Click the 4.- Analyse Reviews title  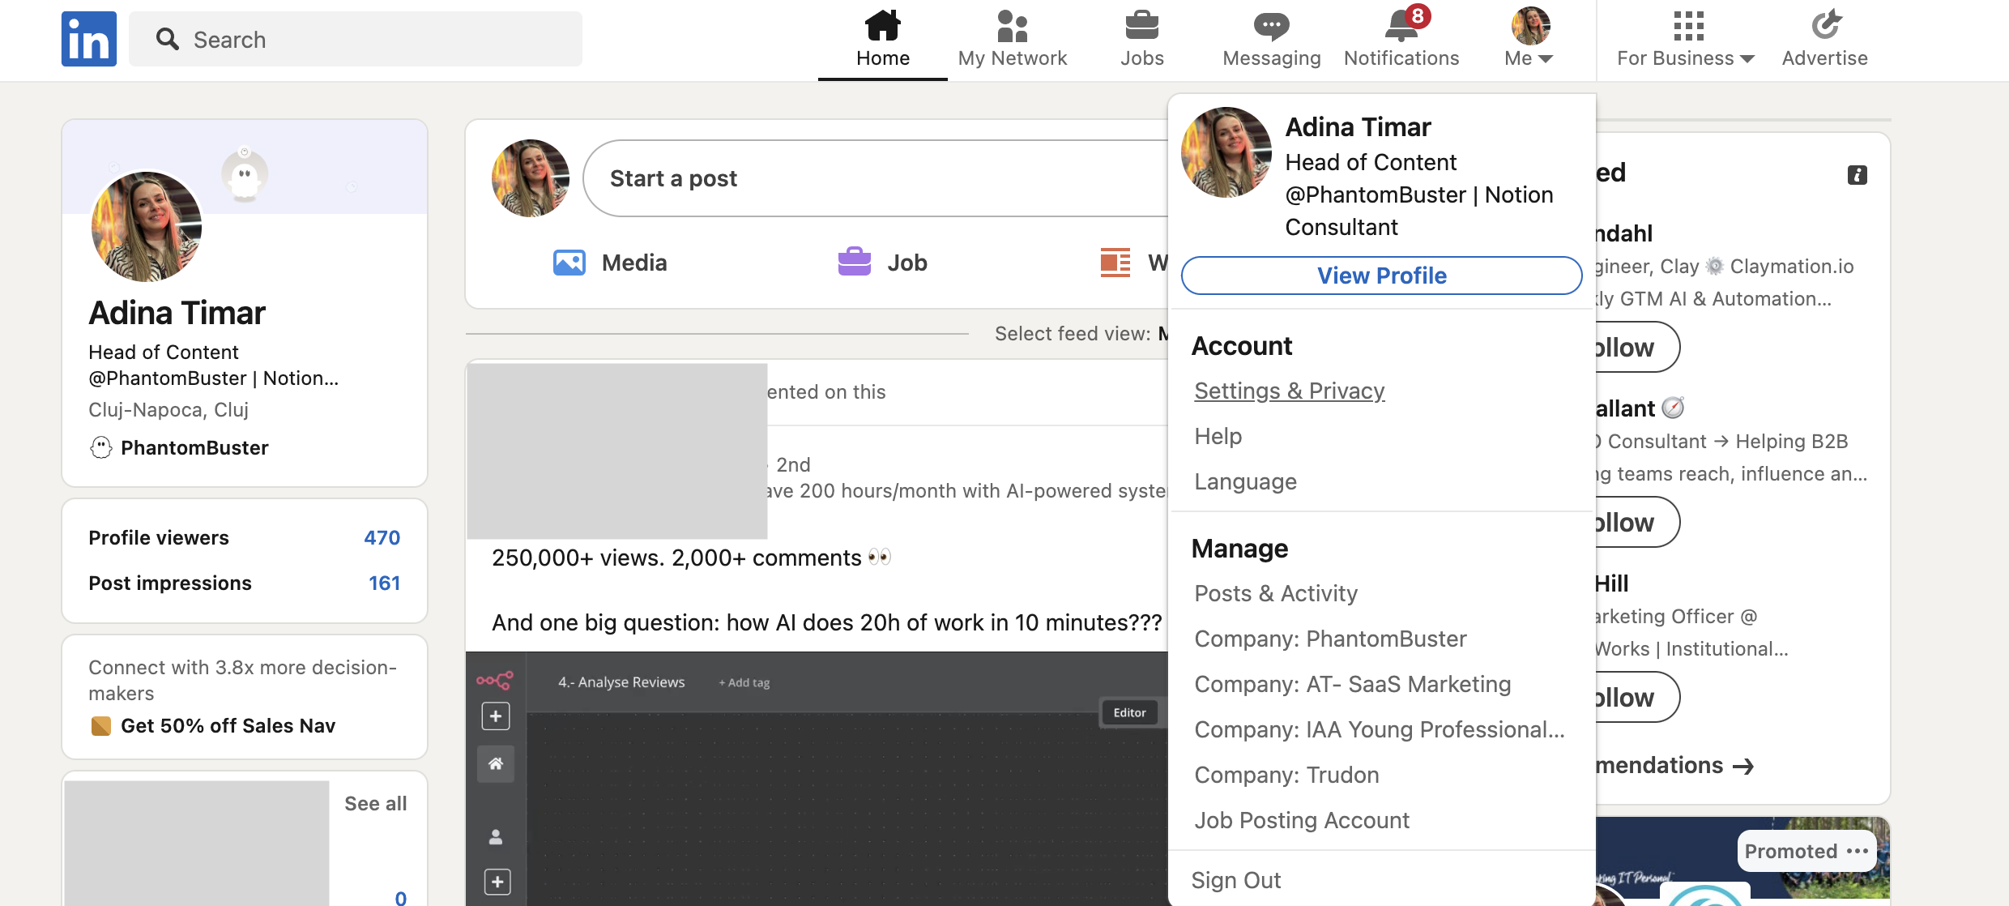[621, 682]
